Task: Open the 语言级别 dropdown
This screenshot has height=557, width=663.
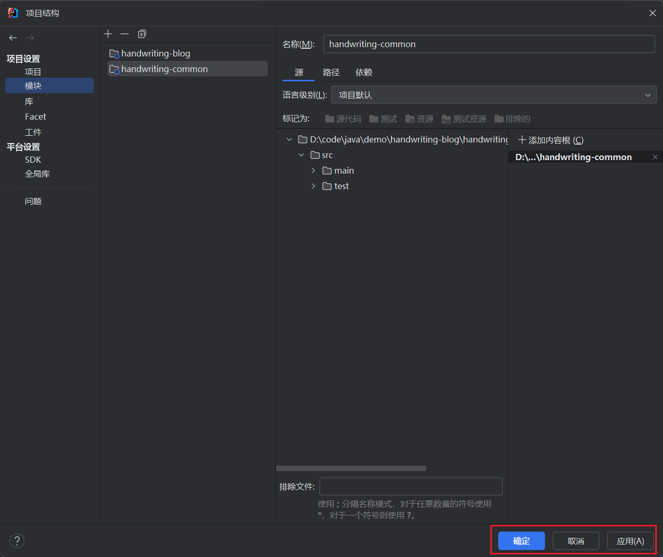Action: [x=494, y=95]
